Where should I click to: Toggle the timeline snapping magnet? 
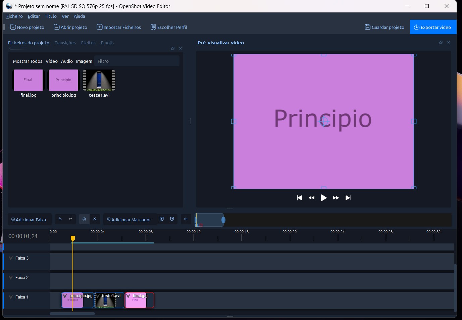(x=84, y=219)
